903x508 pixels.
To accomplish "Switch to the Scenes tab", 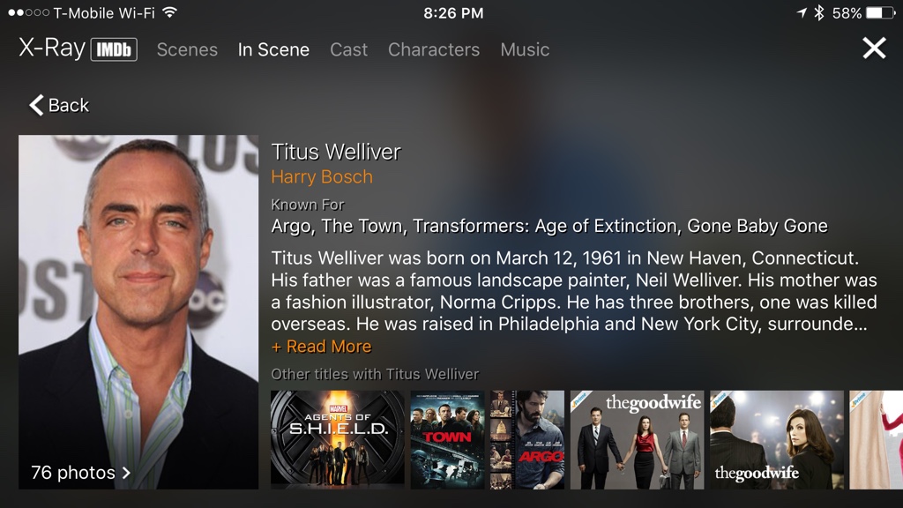I will coord(187,49).
